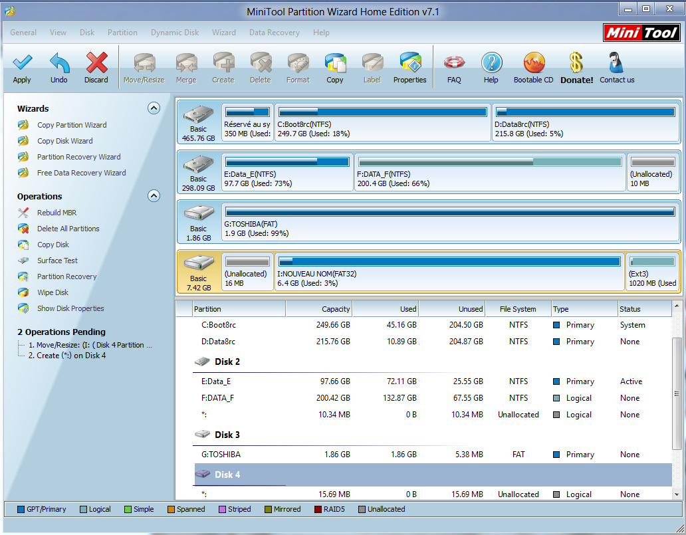Collapse the Wizards section
Screen dimensions: 686x535
(154, 108)
